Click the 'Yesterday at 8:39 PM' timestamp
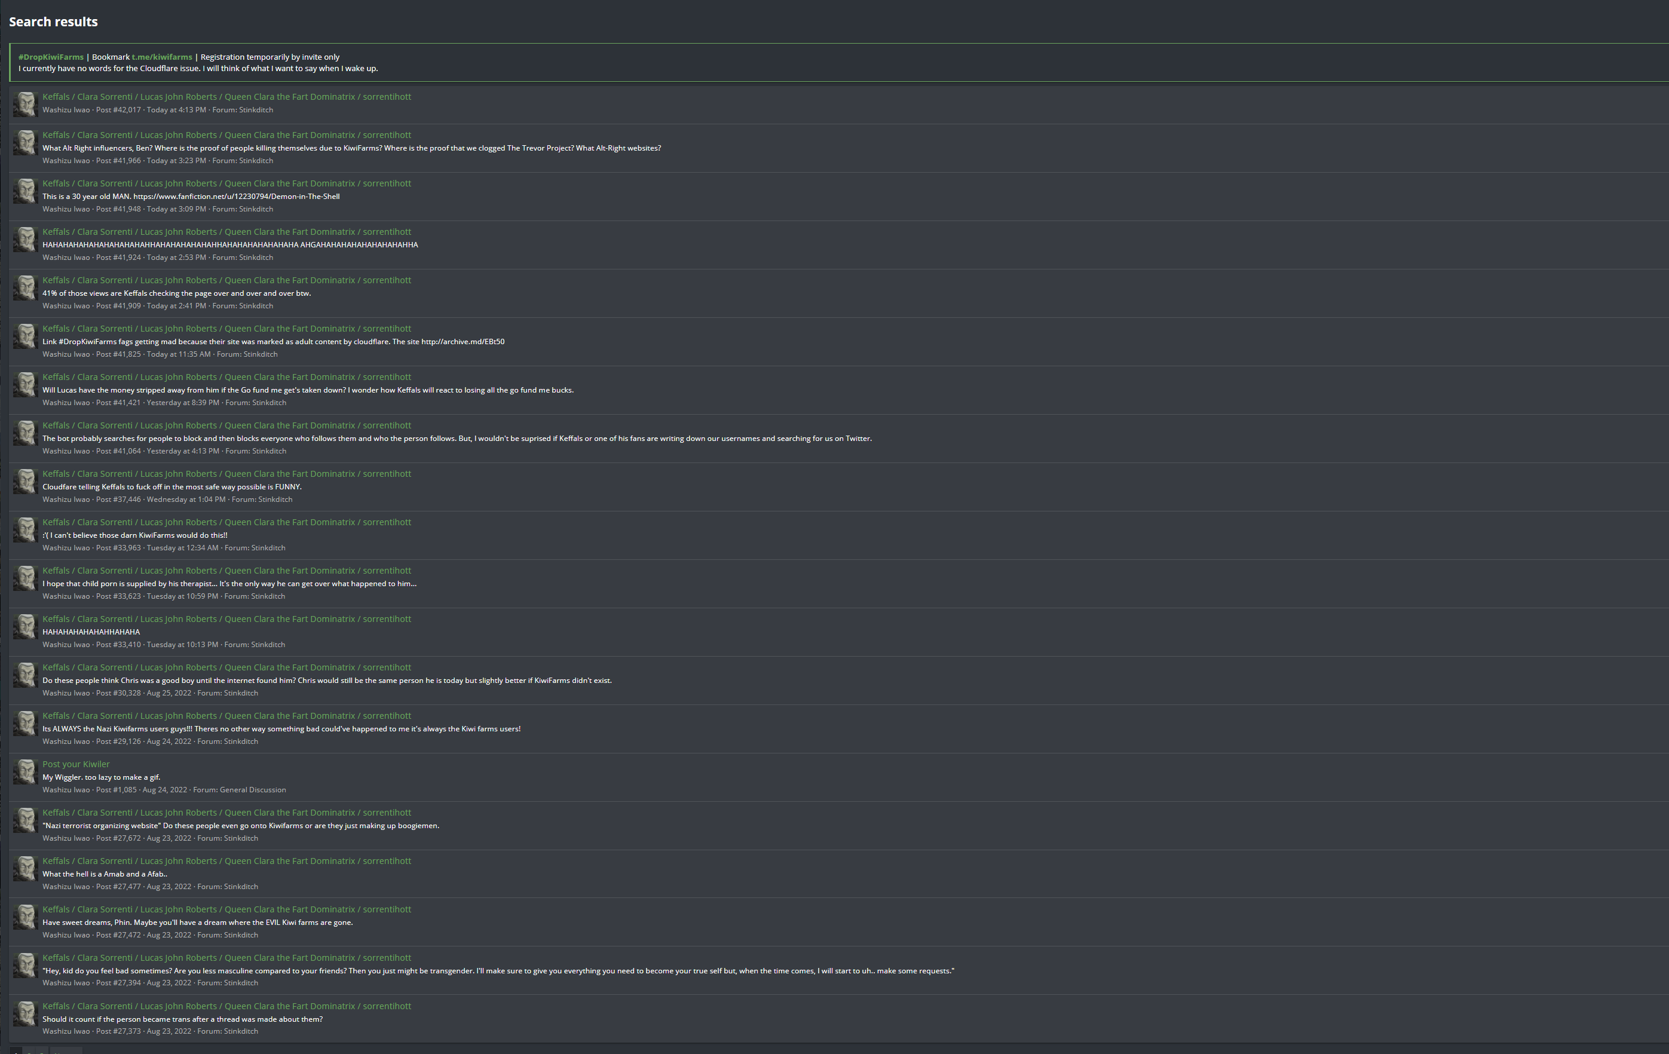 point(183,403)
